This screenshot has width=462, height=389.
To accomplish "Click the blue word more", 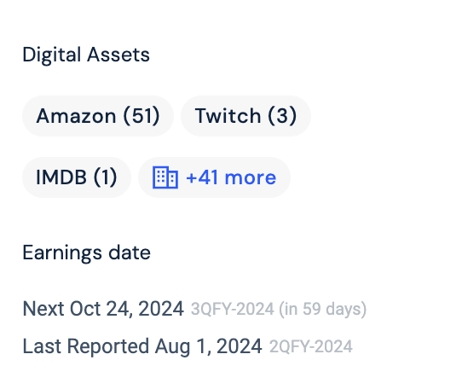I will 251,177.
